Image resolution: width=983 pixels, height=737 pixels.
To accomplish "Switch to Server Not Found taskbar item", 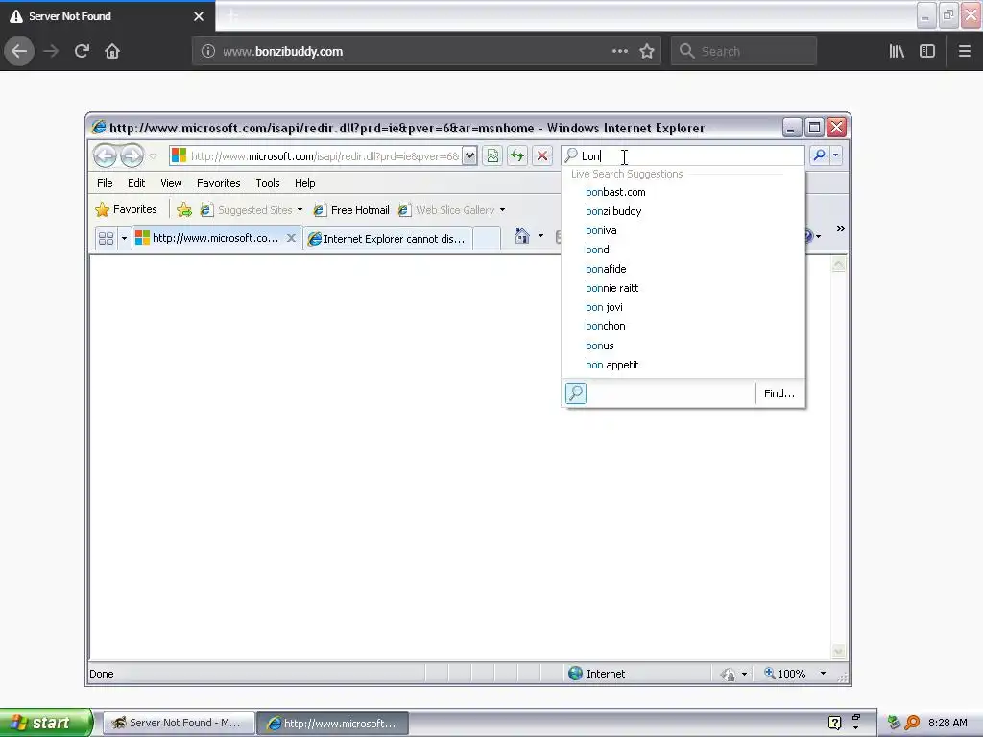I will click(x=179, y=723).
